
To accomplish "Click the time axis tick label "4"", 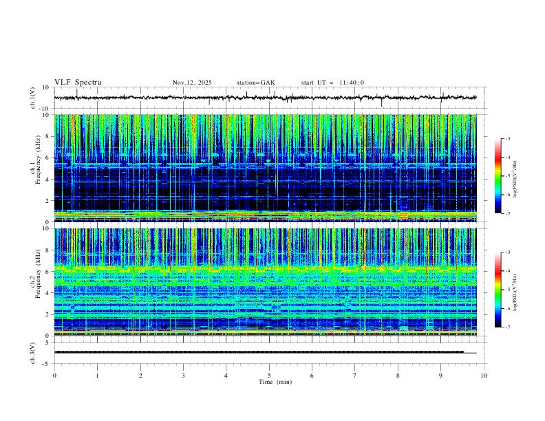I will [226, 376].
